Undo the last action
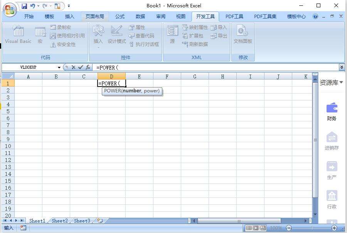This screenshot has width=347, height=233. coord(32,6)
